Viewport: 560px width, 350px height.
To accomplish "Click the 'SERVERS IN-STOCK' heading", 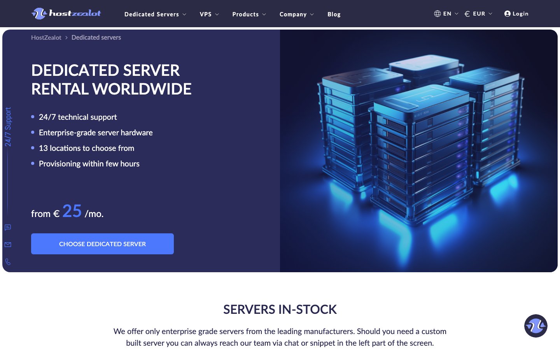I will [x=280, y=310].
